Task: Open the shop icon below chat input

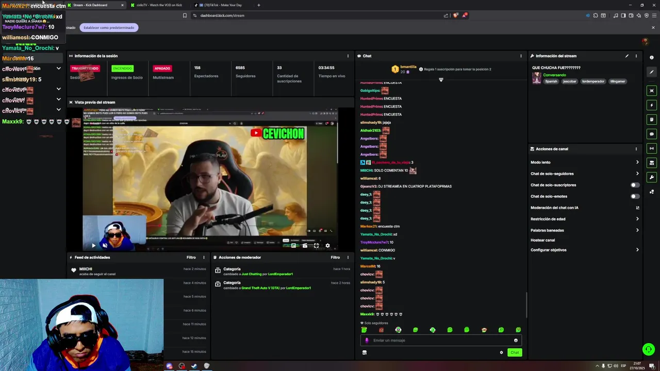Action: (365, 352)
